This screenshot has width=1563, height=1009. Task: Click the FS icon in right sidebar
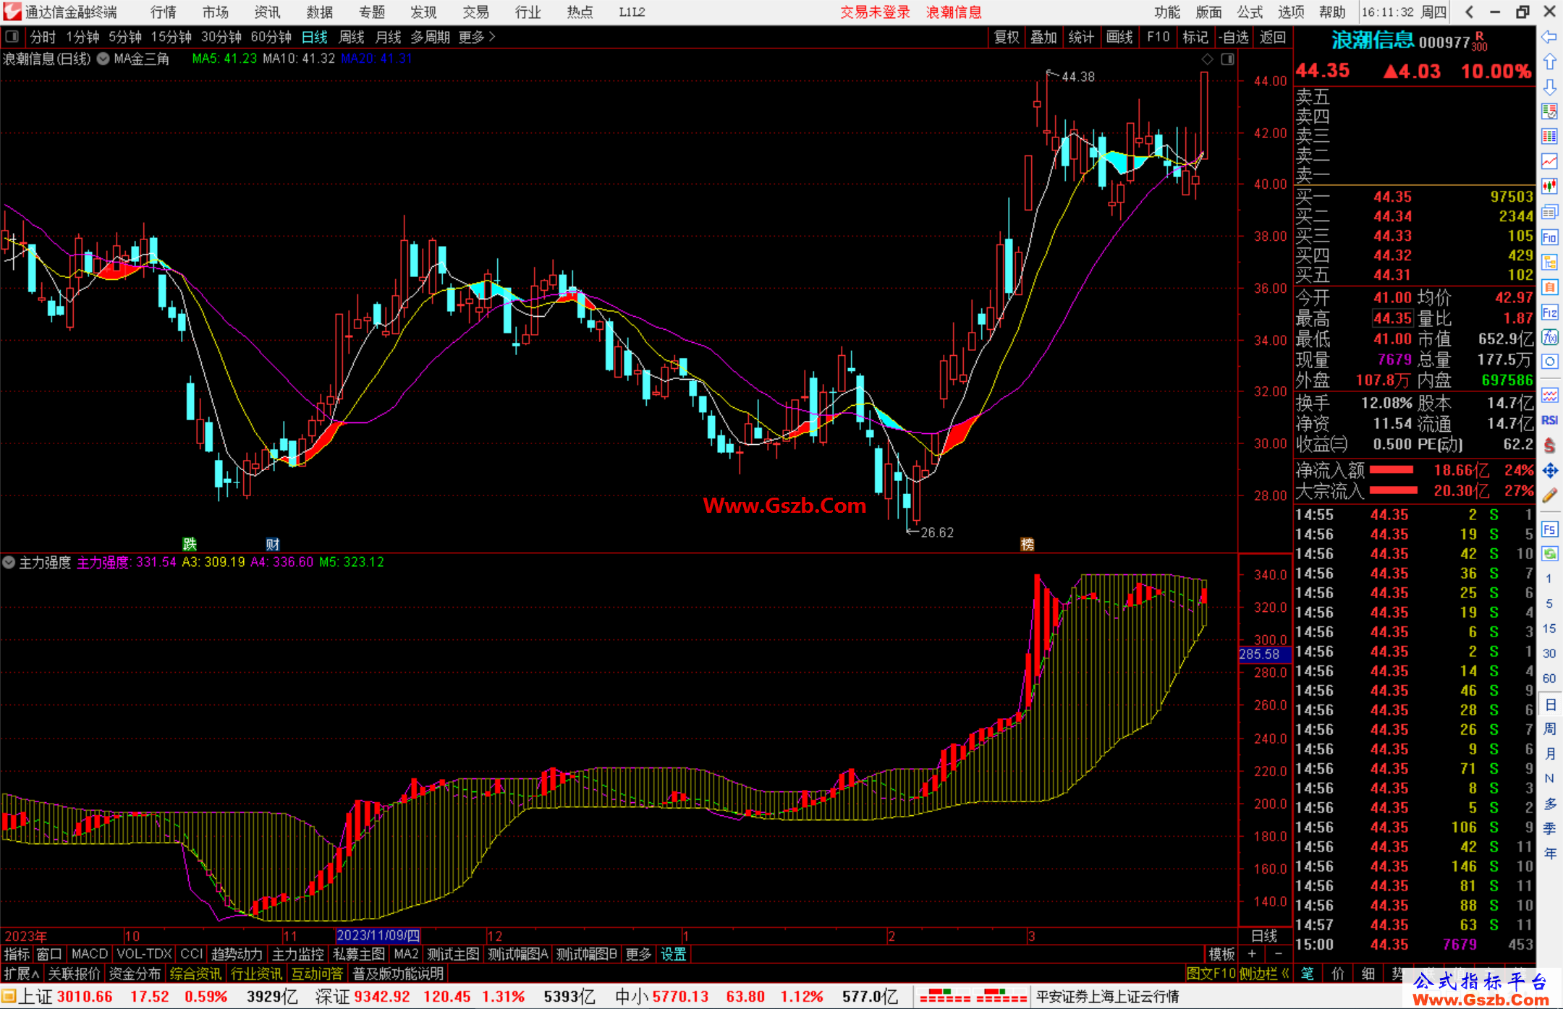click(1549, 529)
